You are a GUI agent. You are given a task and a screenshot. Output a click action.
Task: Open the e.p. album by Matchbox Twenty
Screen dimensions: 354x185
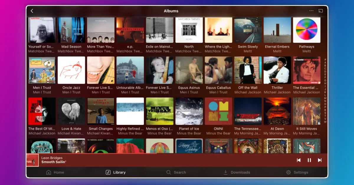130,30
